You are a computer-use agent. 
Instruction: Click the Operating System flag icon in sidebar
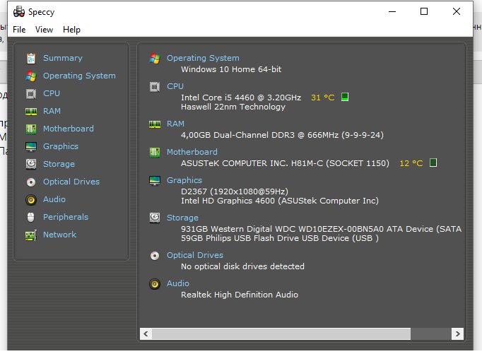(x=31, y=76)
